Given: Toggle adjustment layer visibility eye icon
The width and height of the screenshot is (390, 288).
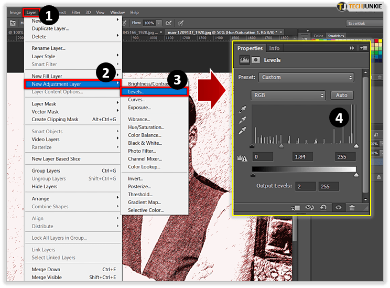Looking at the screenshot, I should click(338, 208).
